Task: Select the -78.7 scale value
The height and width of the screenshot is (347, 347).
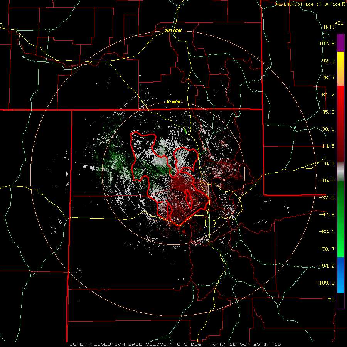Action: [x=327, y=249]
